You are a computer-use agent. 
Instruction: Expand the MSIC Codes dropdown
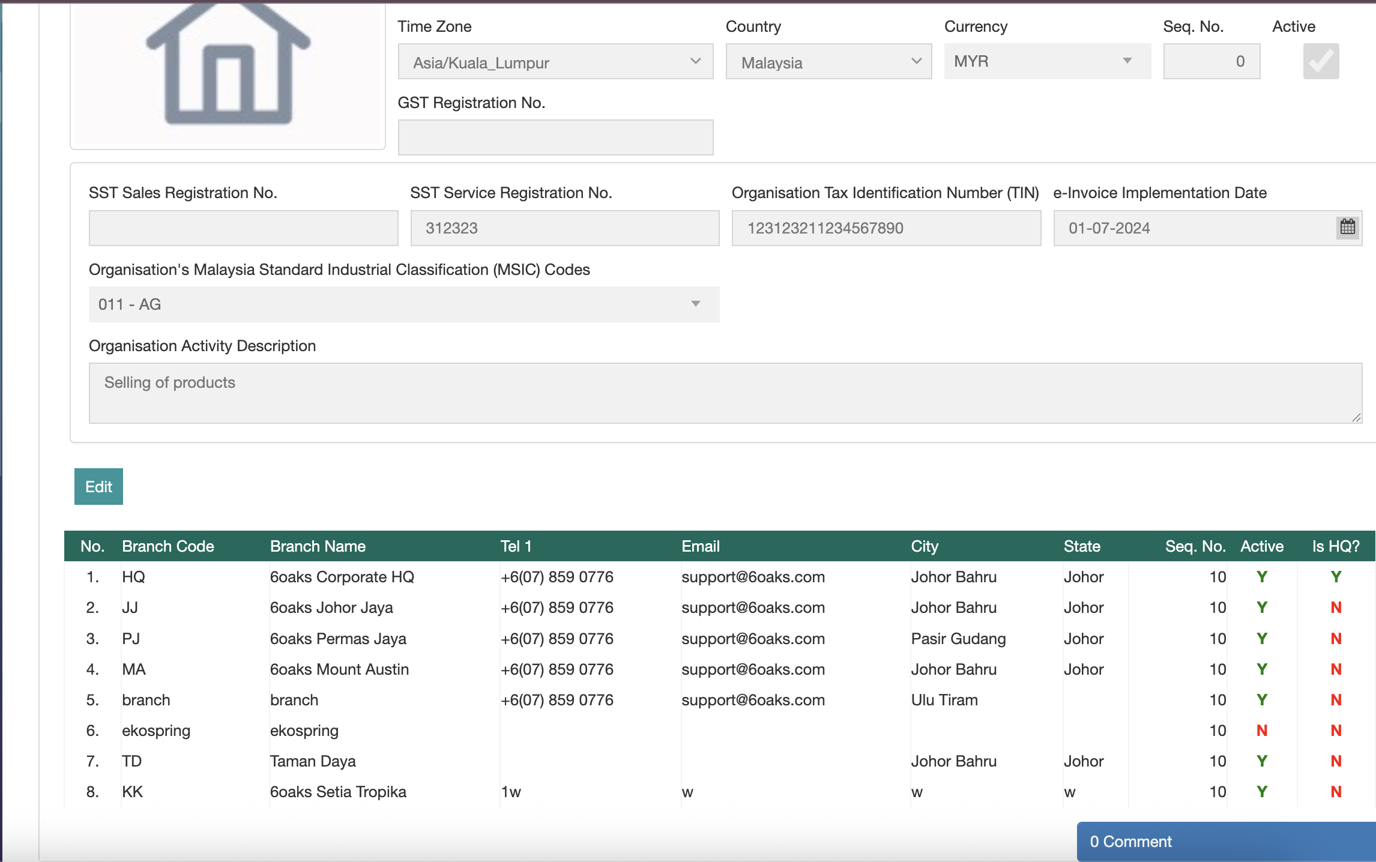[x=404, y=304]
